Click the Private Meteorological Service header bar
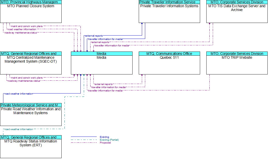This screenshot has height=161, width=270. 31,105
